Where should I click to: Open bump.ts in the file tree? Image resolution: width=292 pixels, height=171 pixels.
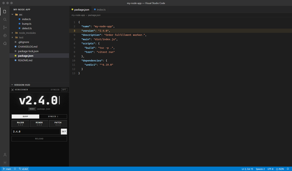coord(26,24)
